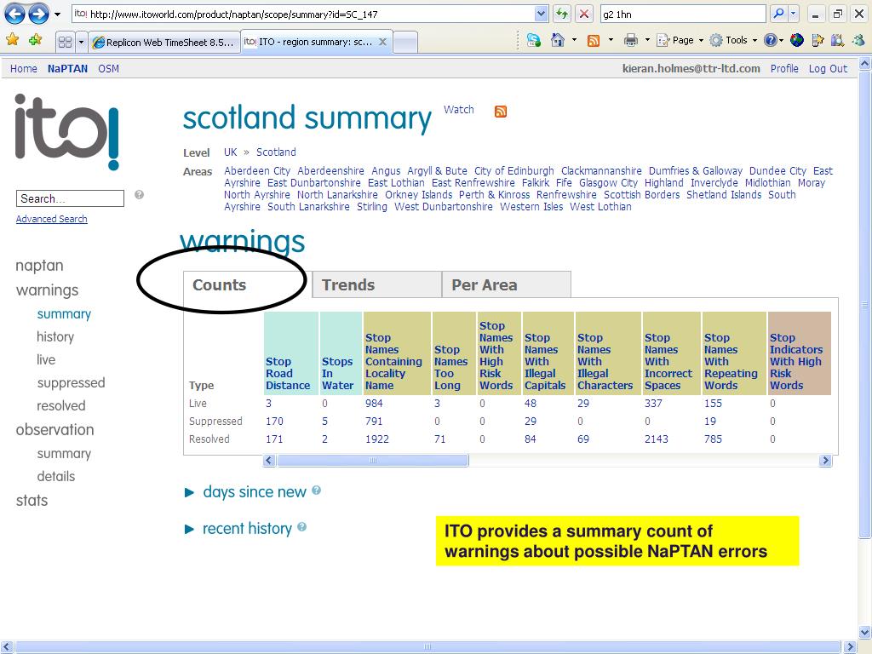Open the recent pages dropdown beside Forward
Screen dimensions: 872x654
click(x=57, y=14)
